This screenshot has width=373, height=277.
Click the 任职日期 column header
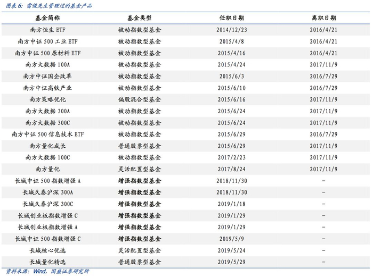point(231,18)
